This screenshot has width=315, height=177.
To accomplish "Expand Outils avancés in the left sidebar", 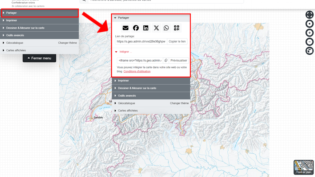I will [15, 35].
